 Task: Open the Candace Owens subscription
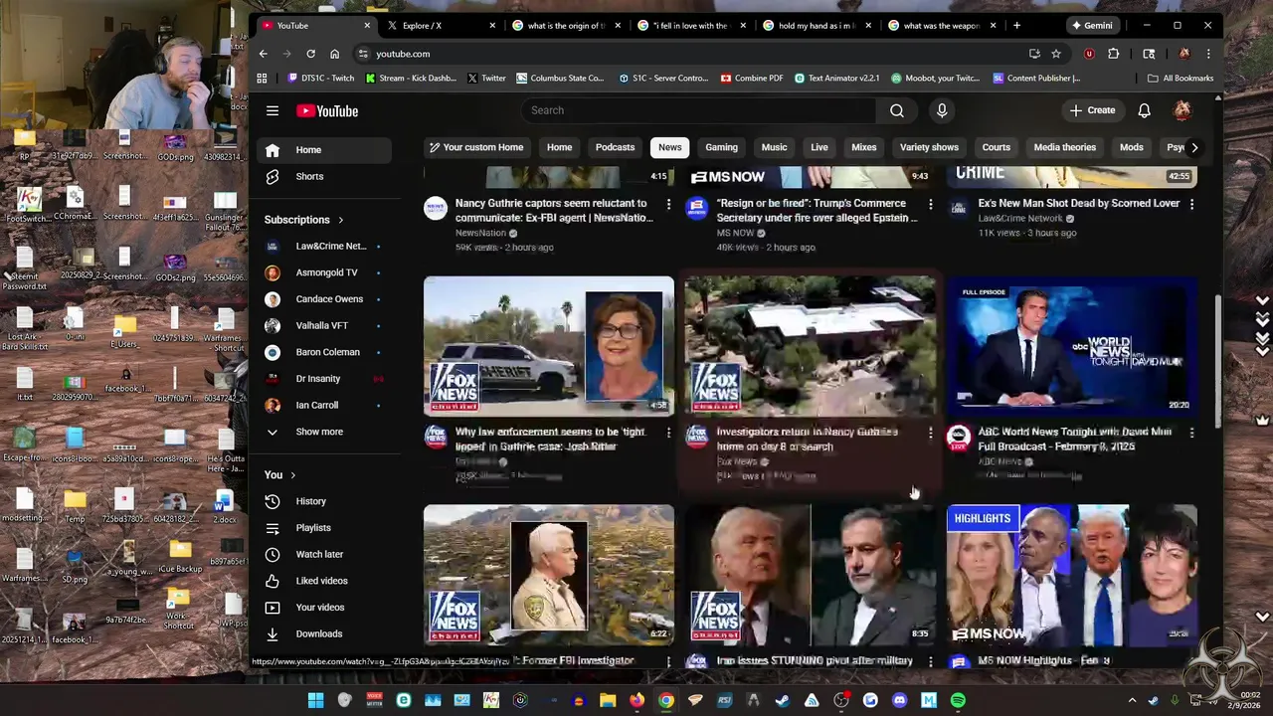325,298
